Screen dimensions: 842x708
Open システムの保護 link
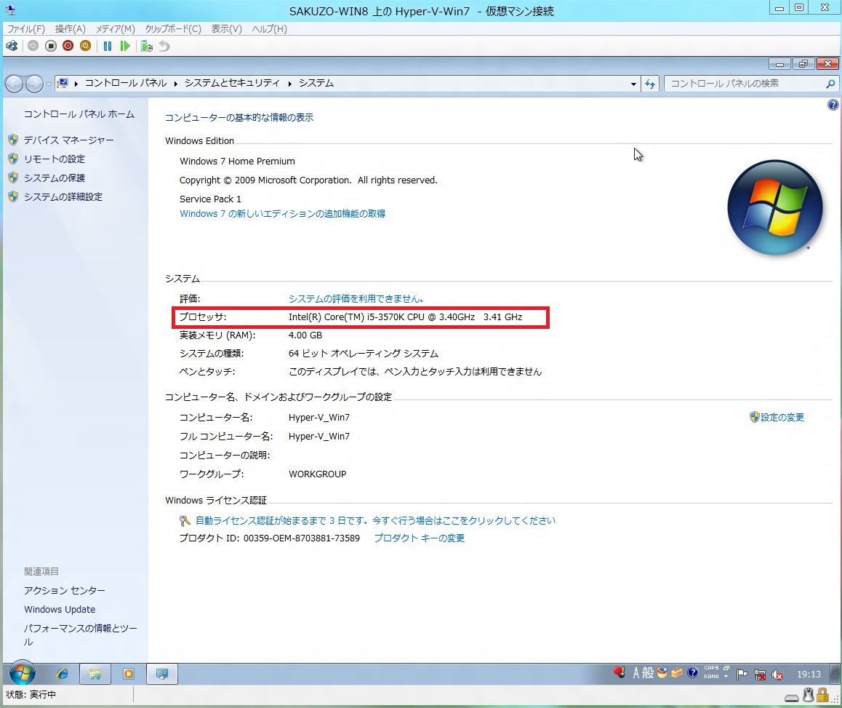[55, 178]
